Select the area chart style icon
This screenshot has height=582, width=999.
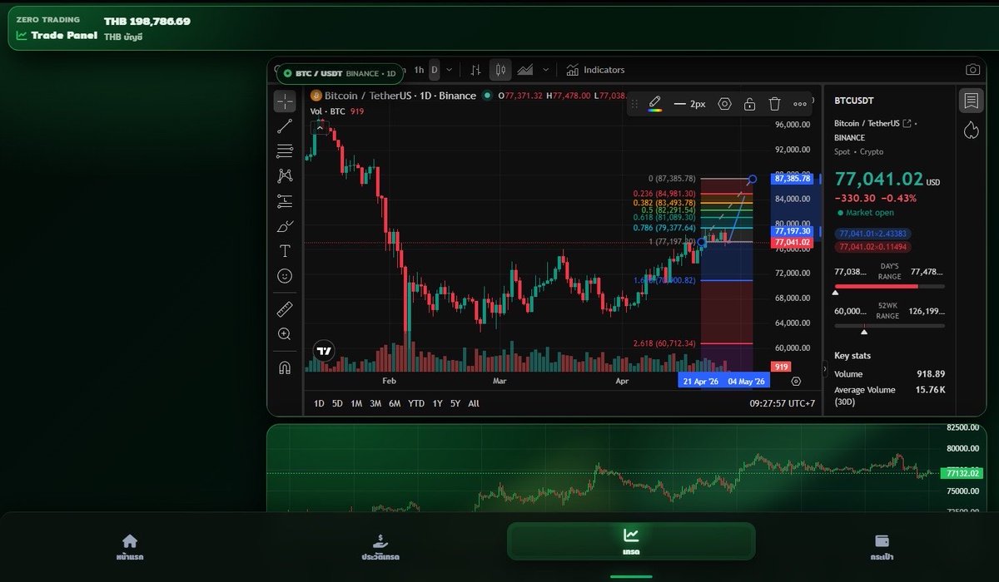[x=525, y=70]
